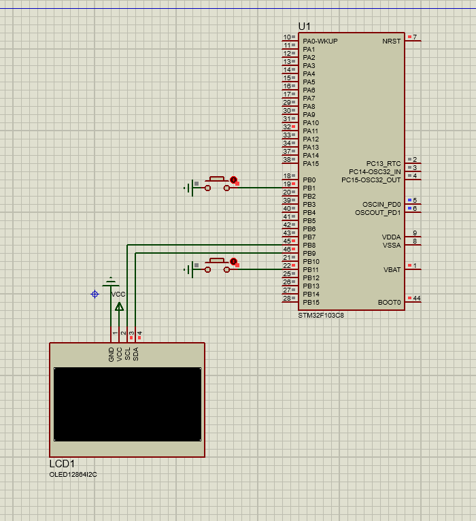Select the ground symbol beside the PB1 button
476x521 pixels.
(x=188, y=188)
